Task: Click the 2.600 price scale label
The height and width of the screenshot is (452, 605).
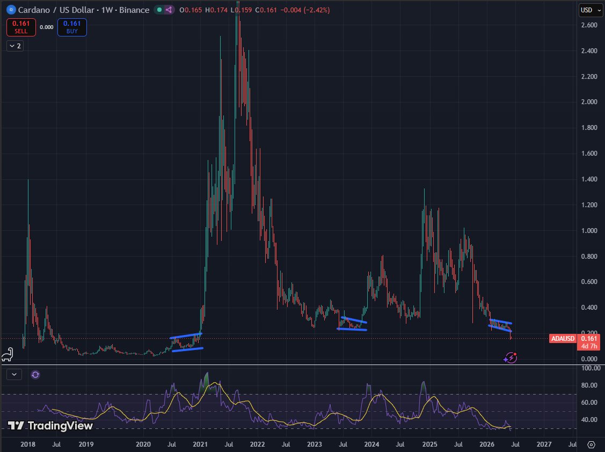Action: click(x=589, y=25)
